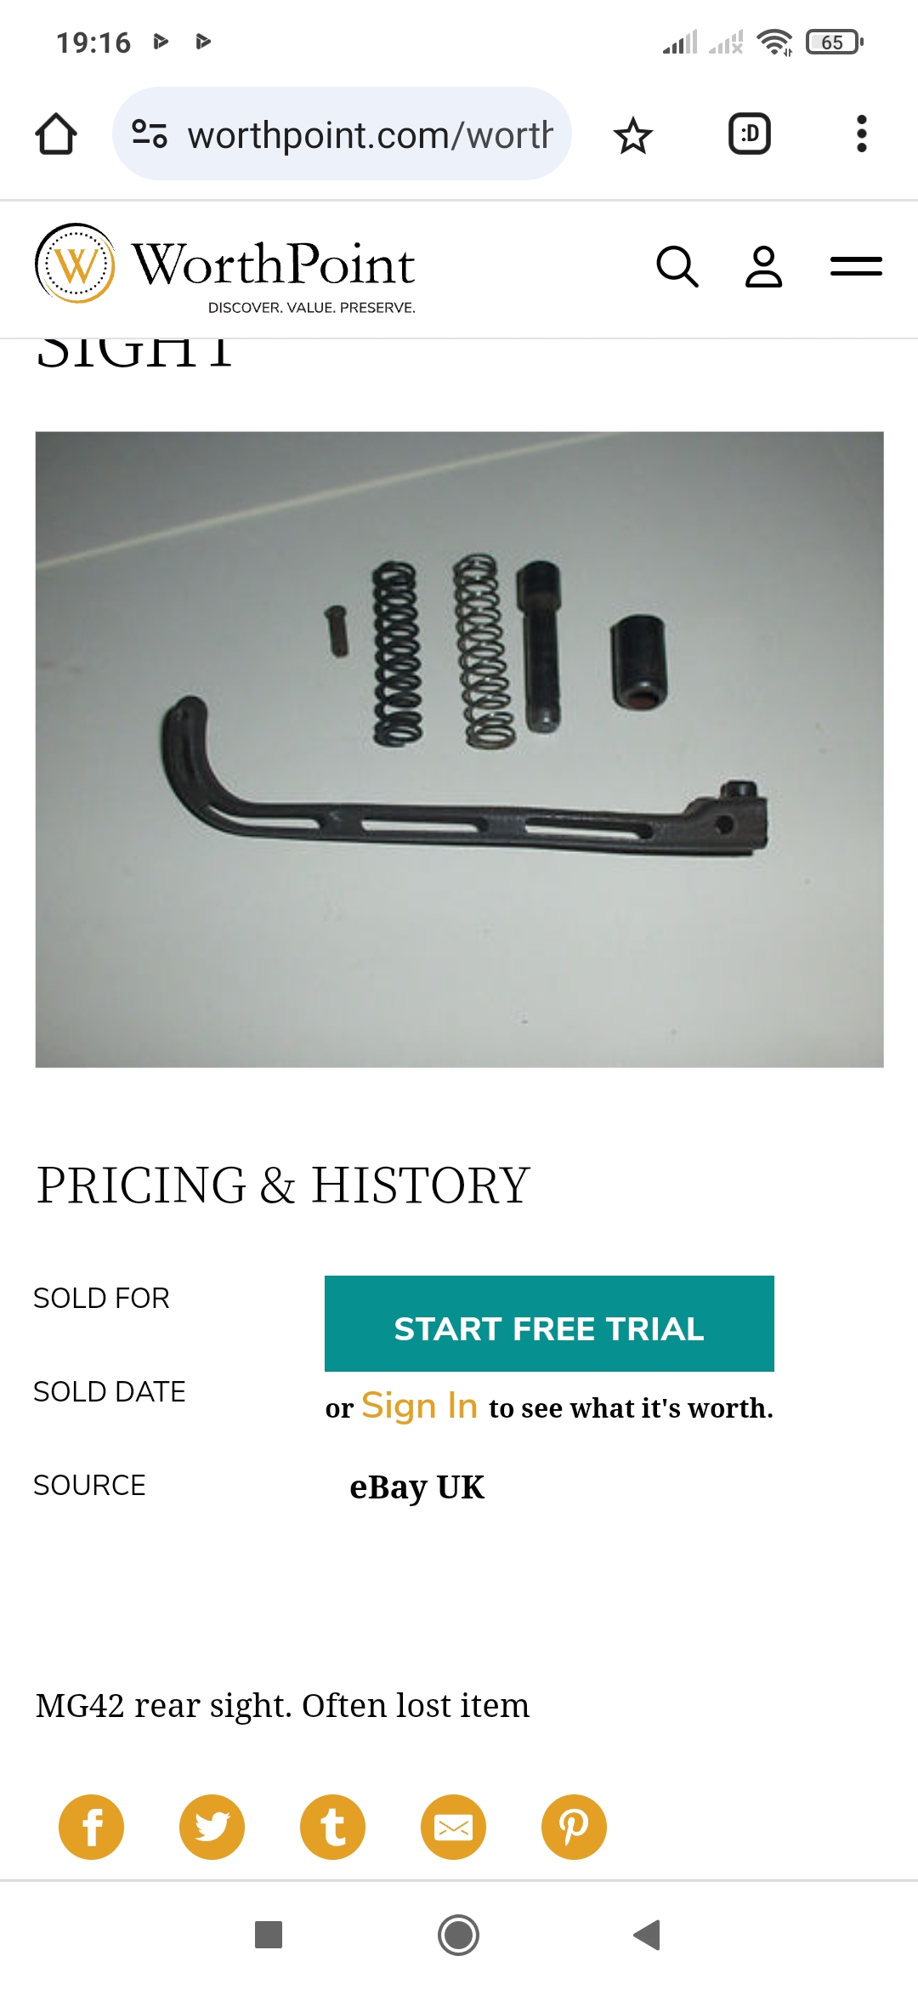Pin listing on Pinterest
This screenshot has height=1990, width=918.
point(574,1827)
